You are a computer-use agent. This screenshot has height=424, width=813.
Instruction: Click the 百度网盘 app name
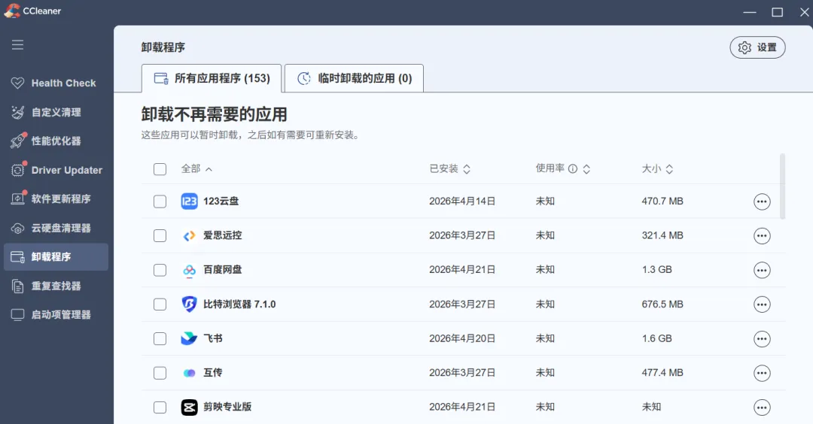(222, 270)
